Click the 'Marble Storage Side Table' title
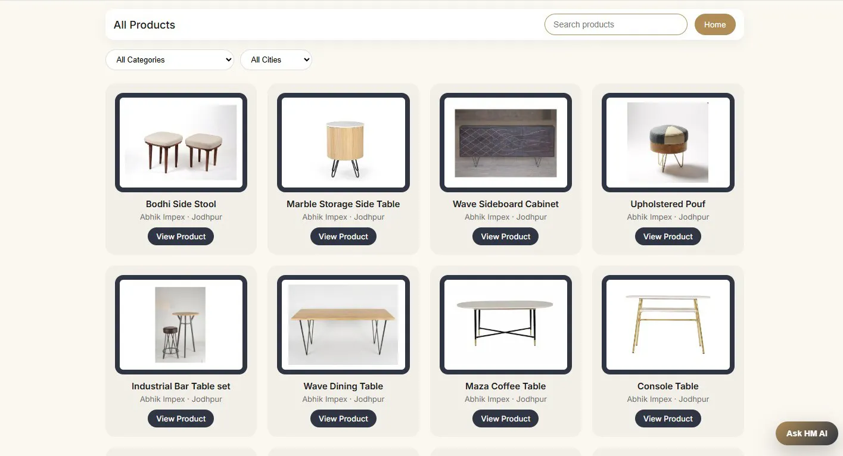Screen dimensions: 843x456 point(343,204)
